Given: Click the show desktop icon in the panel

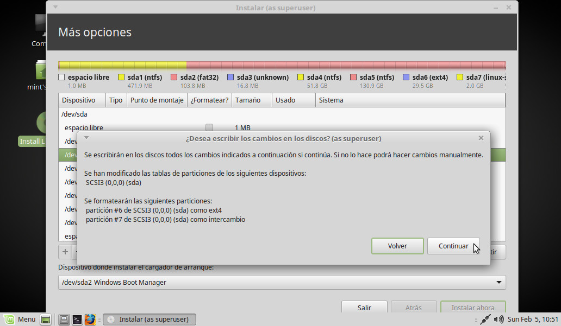Looking at the screenshot, I should point(46,319).
